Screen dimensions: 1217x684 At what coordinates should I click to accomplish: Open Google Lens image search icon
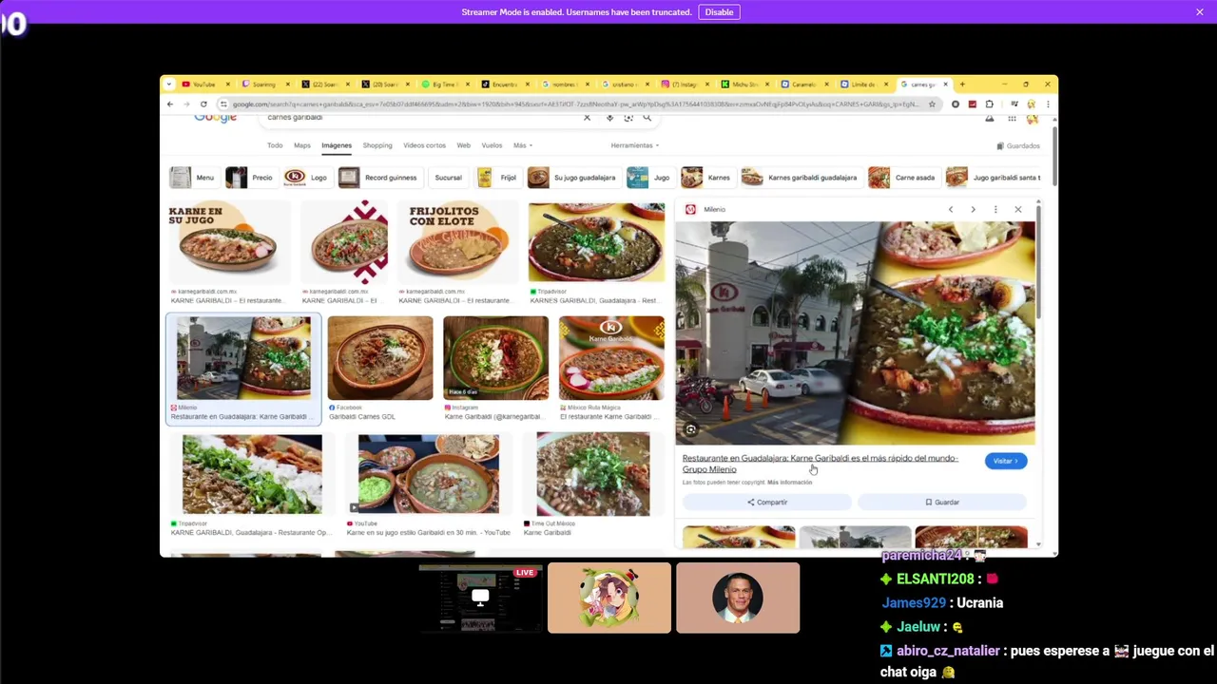pos(628,118)
